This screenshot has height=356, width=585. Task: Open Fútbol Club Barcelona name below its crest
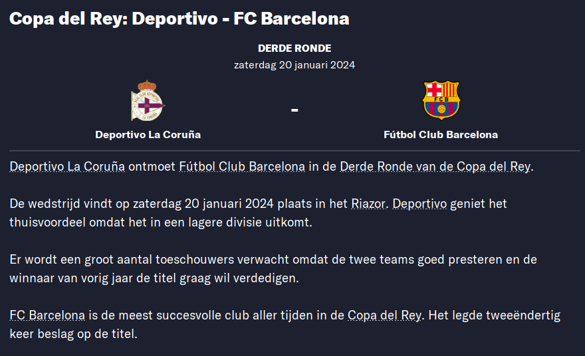pyautogui.click(x=441, y=135)
